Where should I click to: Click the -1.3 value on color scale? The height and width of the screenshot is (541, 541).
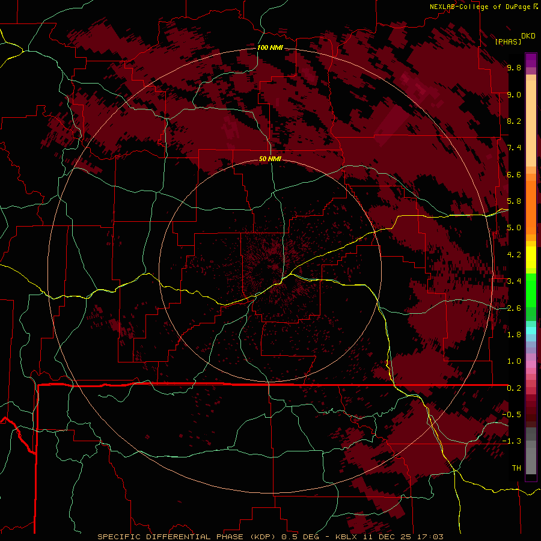(512, 441)
